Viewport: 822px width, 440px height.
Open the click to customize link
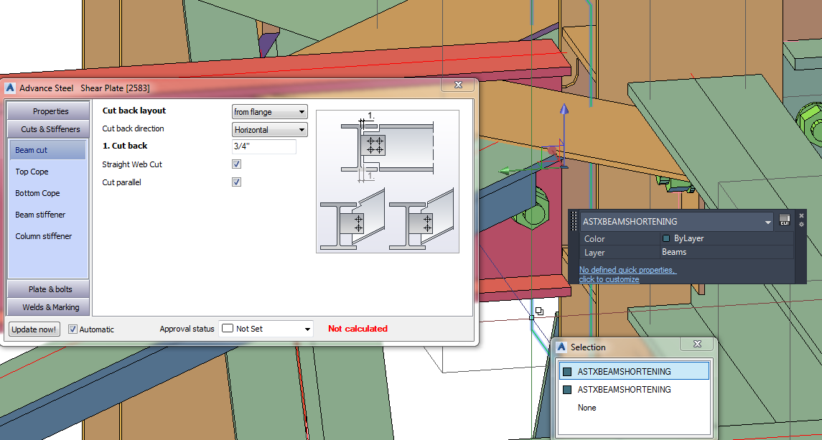click(607, 278)
